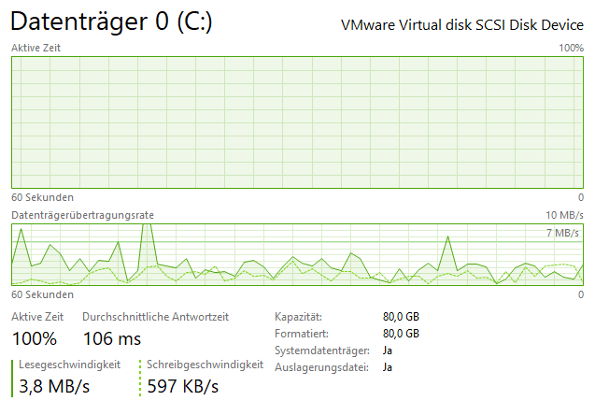Click the Kapazität 80,0 GB value
595x415 pixels.
[401, 317]
